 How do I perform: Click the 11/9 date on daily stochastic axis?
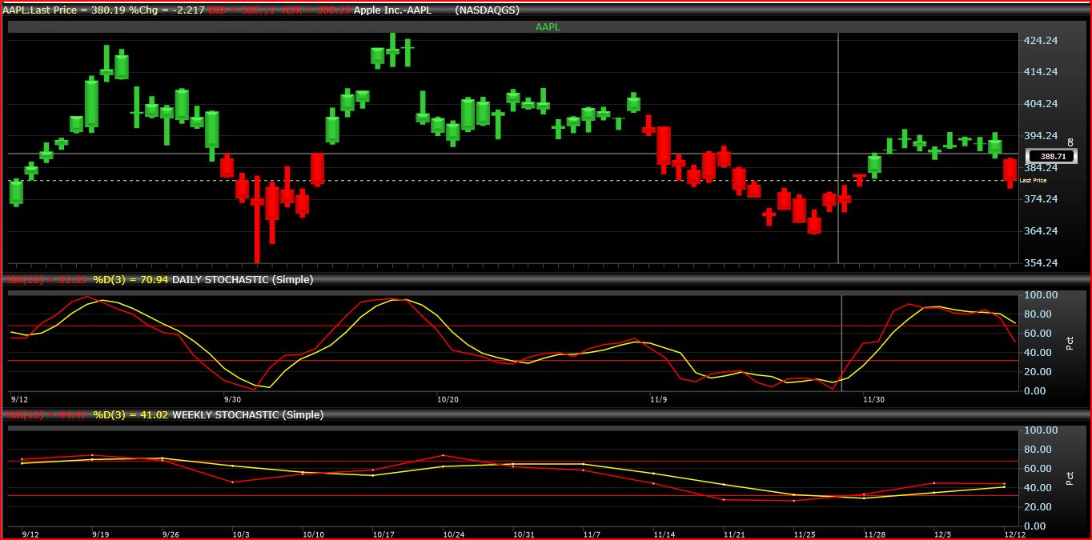tap(657, 399)
